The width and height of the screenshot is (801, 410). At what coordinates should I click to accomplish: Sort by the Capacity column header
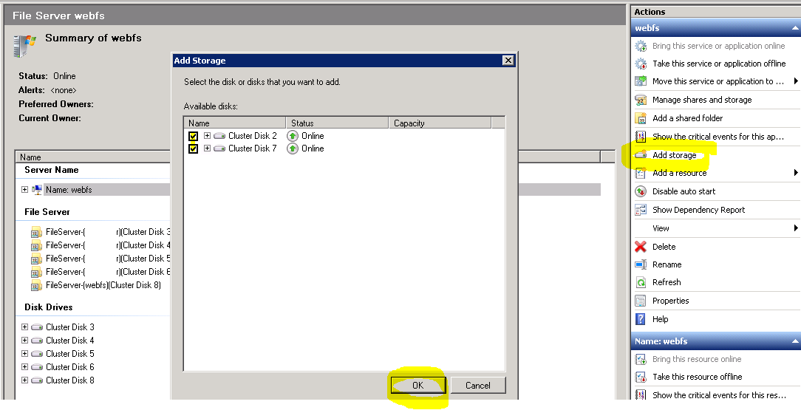point(440,123)
